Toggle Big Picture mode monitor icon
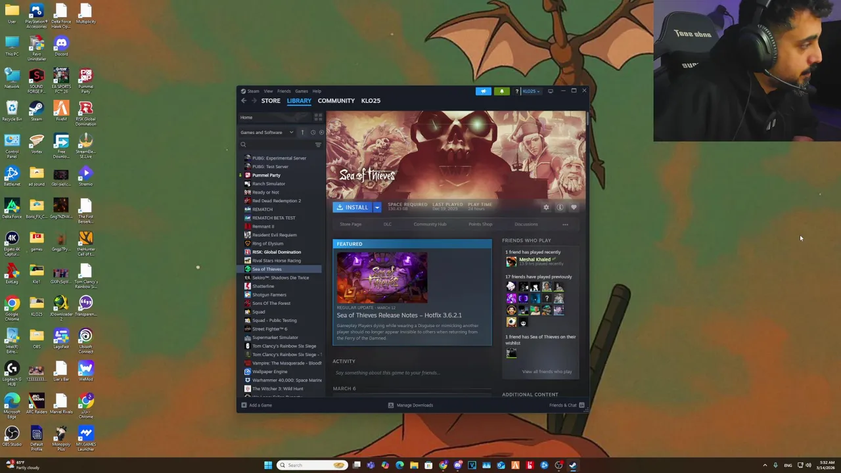 click(551, 91)
